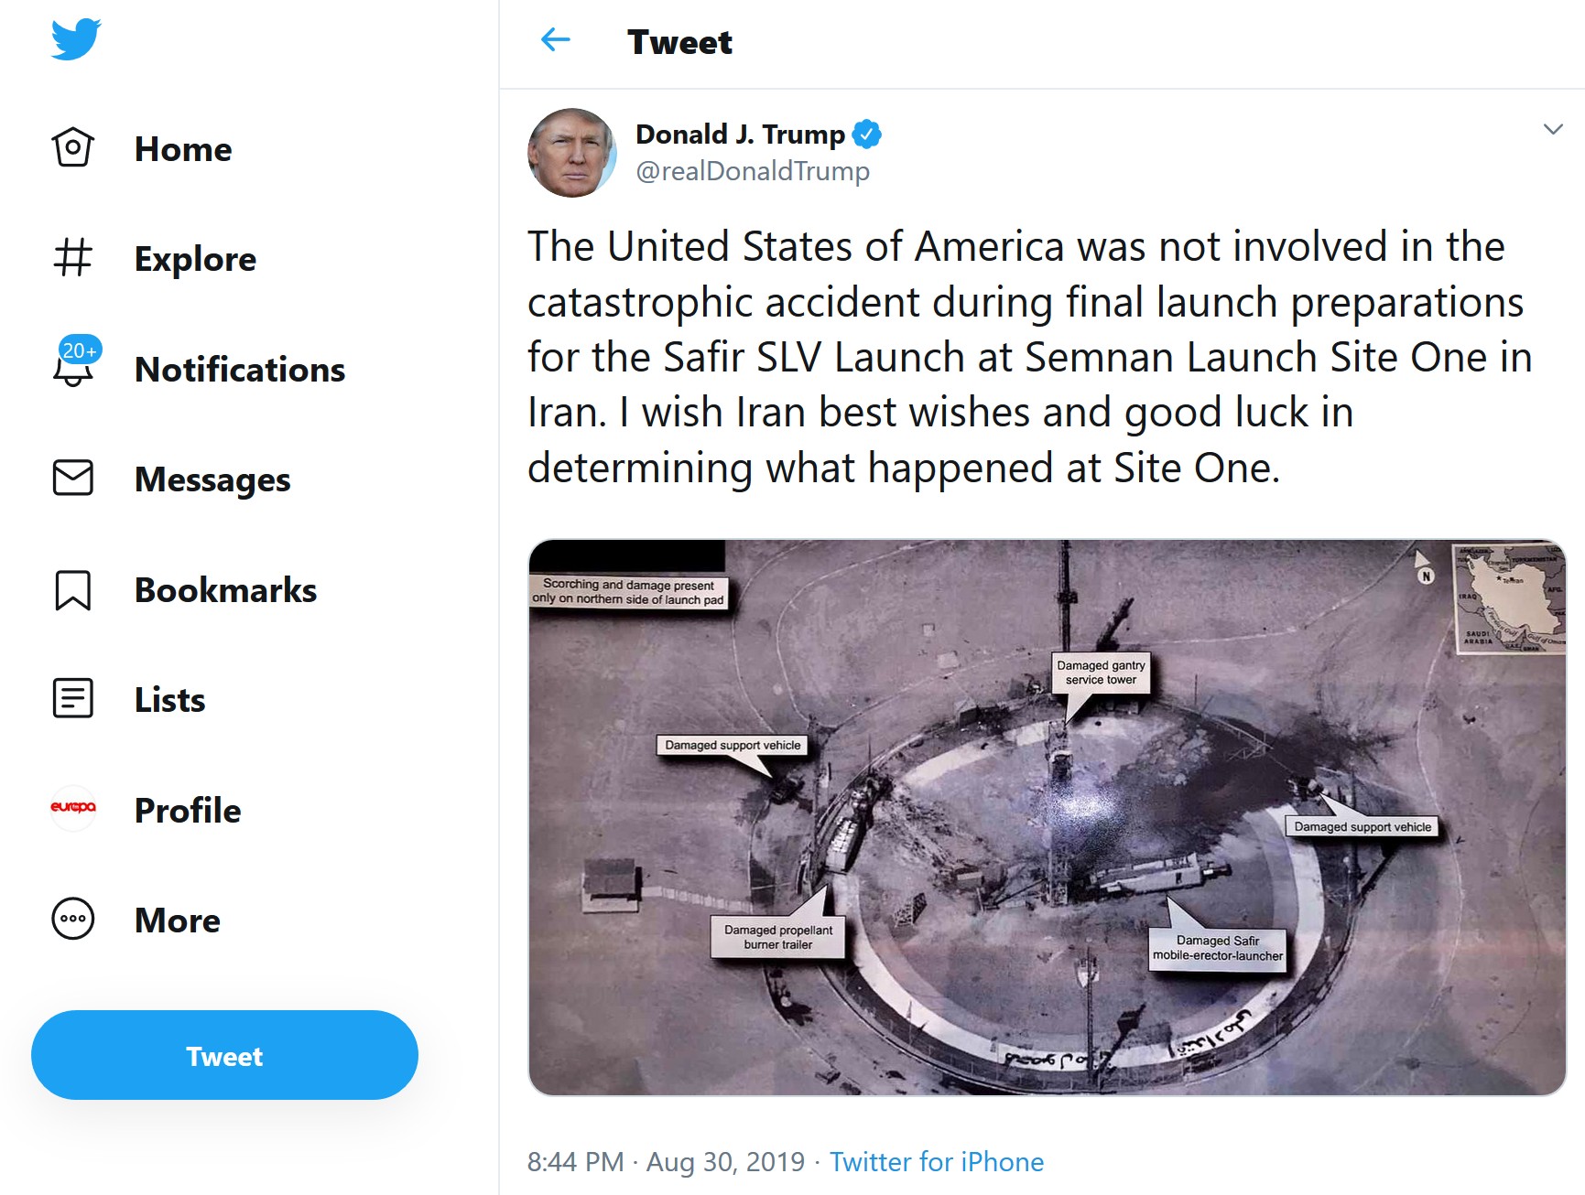The image size is (1585, 1195).
Task: Open the Messages menu label
Action: point(212,479)
